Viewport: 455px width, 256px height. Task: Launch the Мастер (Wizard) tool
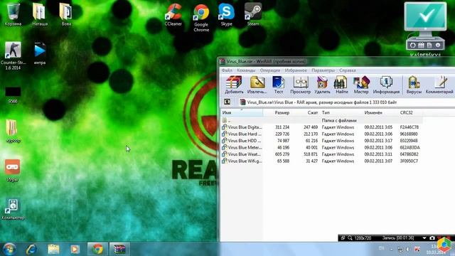tap(361, 85)
